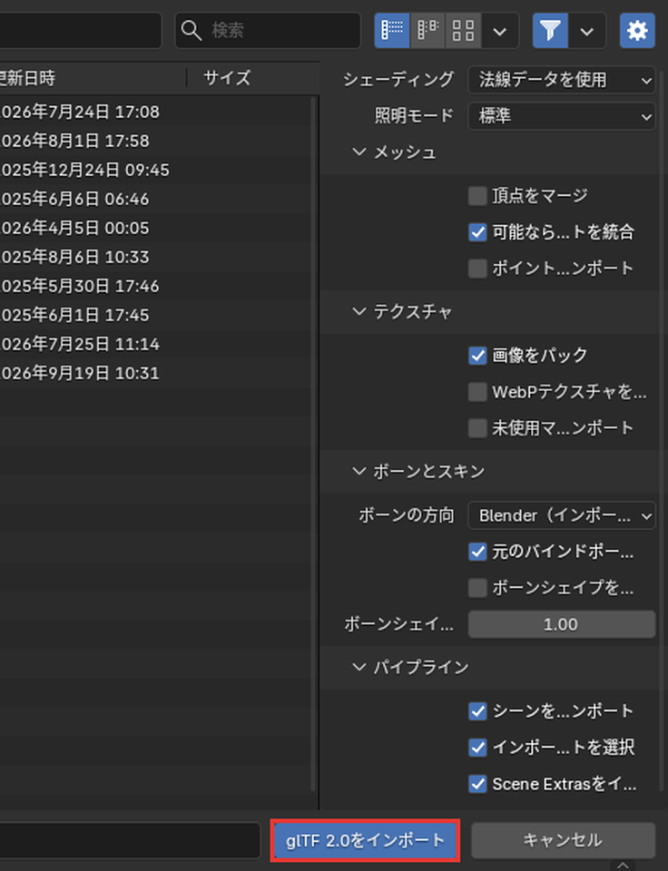Click ボーンシェイ... value field 1.00

(562, 624)
